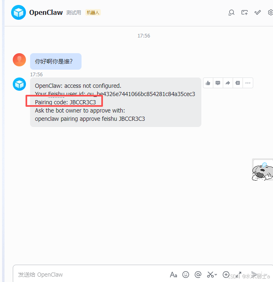273x282 pixels.
Task: Click the Ask the bot owner text line
Action: pos(80,110)
